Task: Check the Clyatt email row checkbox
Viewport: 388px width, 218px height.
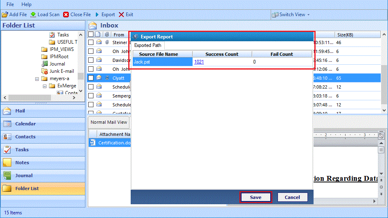Action: pos(91,78)
